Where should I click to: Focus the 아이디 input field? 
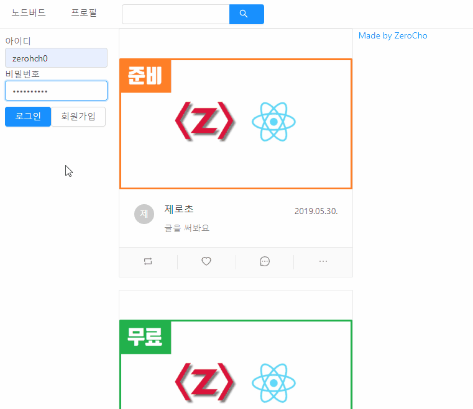click(56, 58)
